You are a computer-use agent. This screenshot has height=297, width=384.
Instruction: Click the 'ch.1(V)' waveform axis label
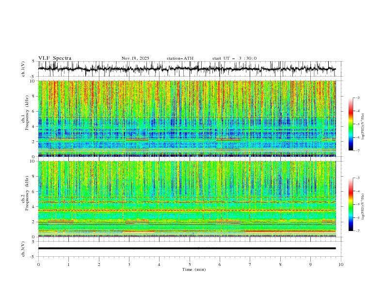[23, 69]
